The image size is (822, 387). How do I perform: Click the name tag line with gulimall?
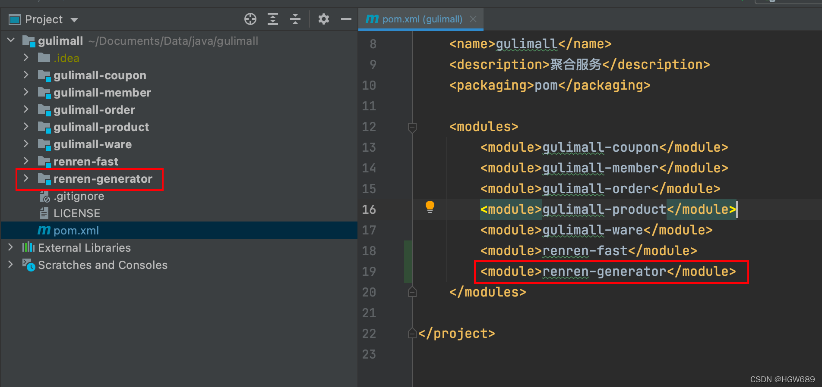(x=530, y=44)
